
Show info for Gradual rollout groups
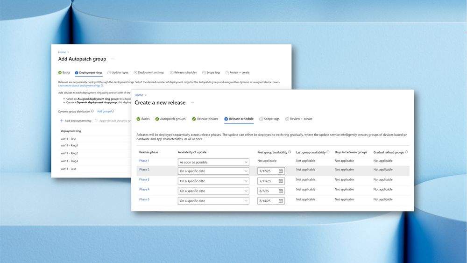point(406,152)
